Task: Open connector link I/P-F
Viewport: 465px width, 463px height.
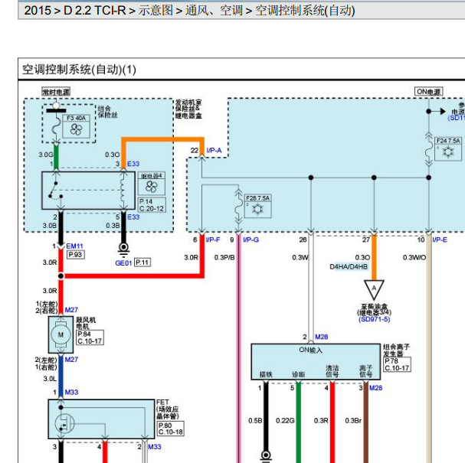Action: pyautogui.click(x=213, y=240)
